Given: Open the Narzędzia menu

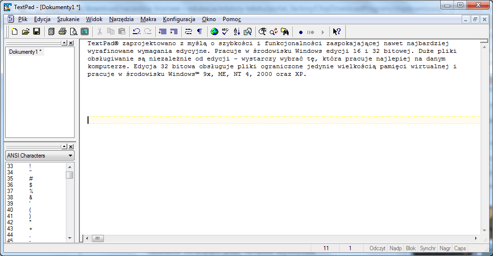Looking at the screenshot, I should (x=121, y=19).
